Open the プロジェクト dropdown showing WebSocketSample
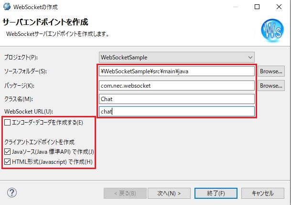 [176, 57]
